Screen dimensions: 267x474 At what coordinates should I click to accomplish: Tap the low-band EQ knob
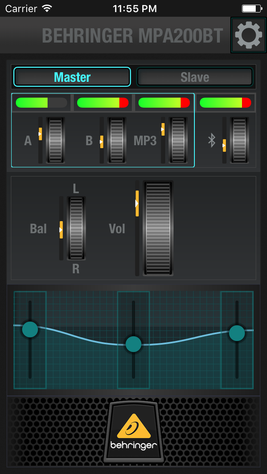pos(30,329)
